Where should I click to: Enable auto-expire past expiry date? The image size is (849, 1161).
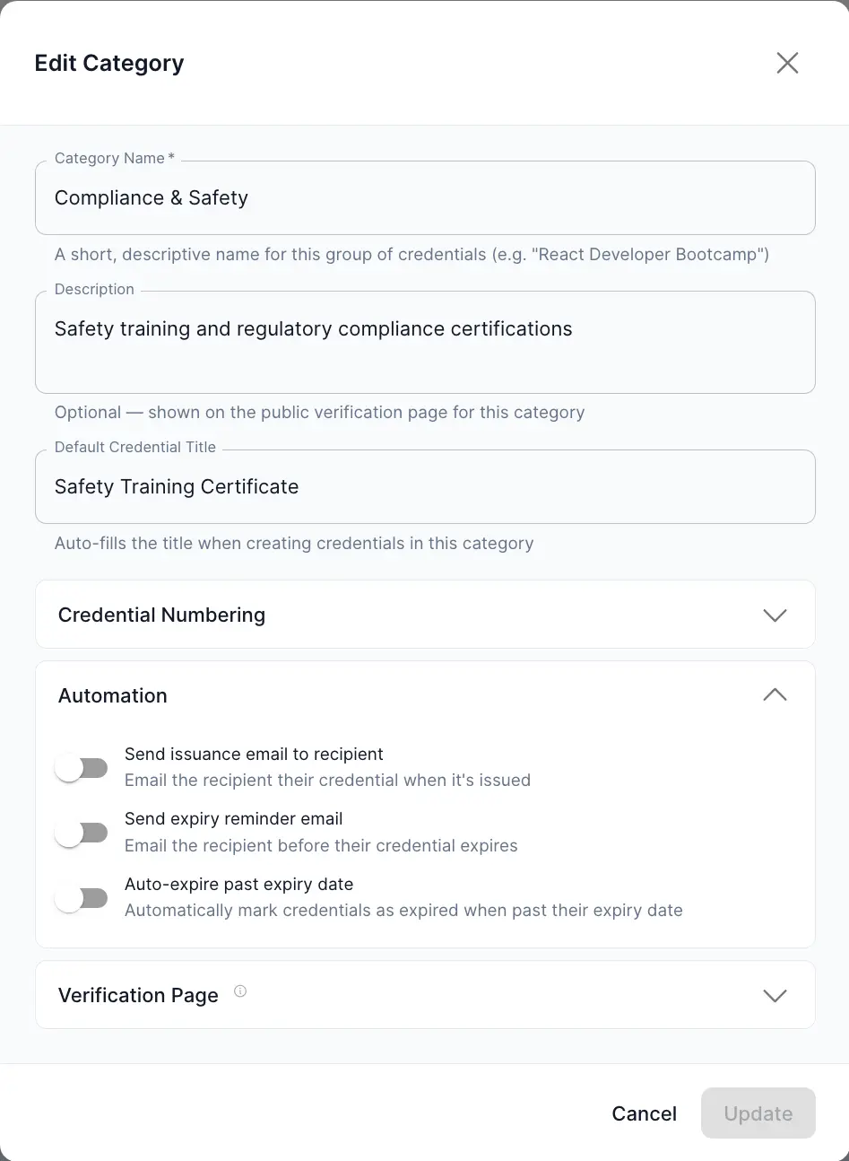(82, 897)
